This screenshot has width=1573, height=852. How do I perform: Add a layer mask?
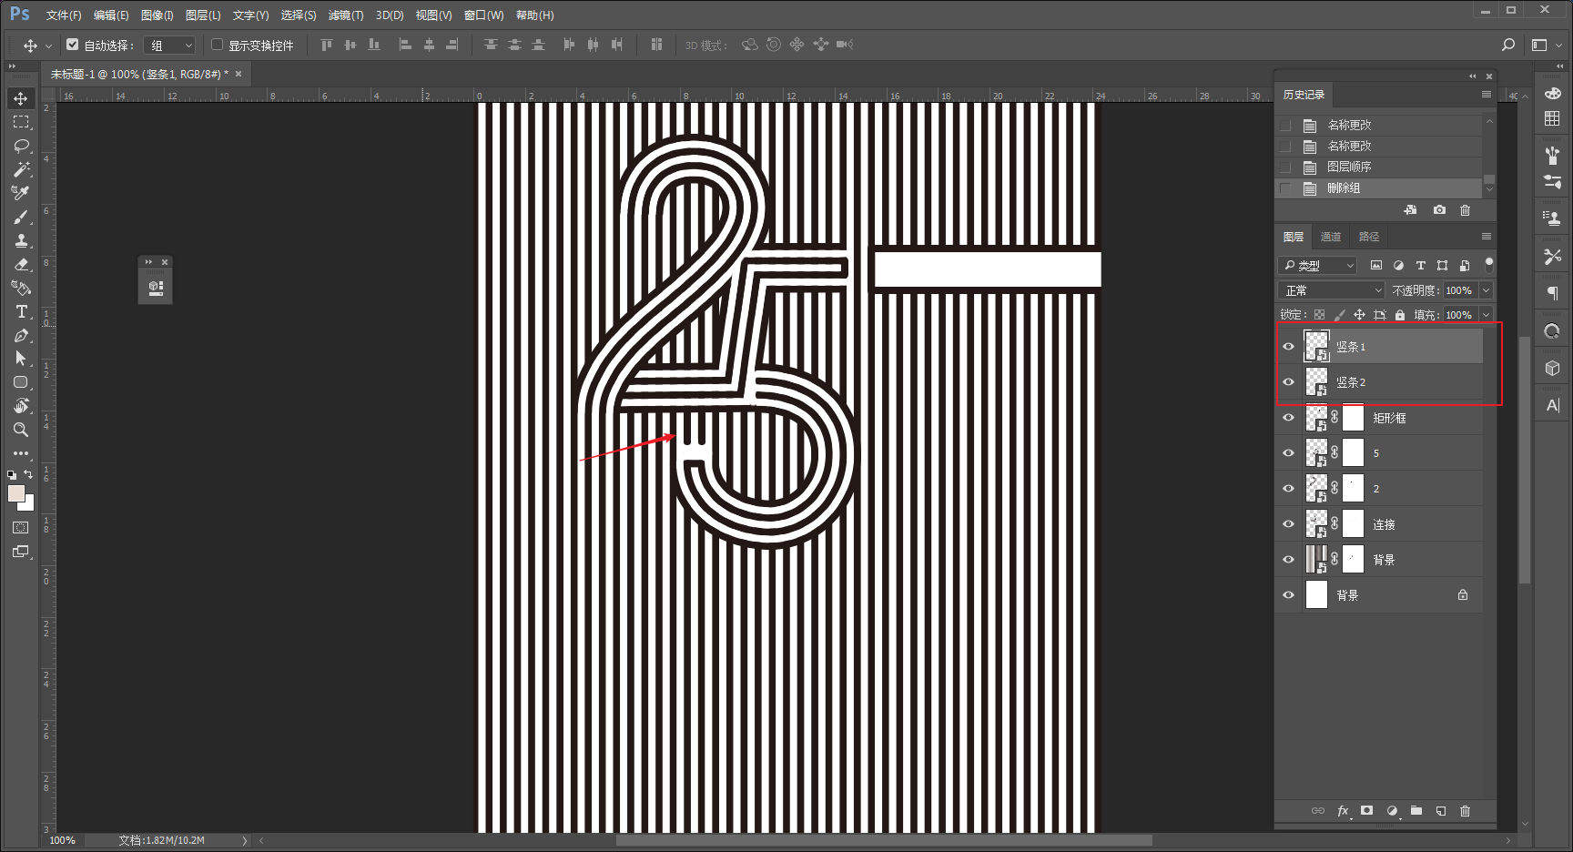1366,811
